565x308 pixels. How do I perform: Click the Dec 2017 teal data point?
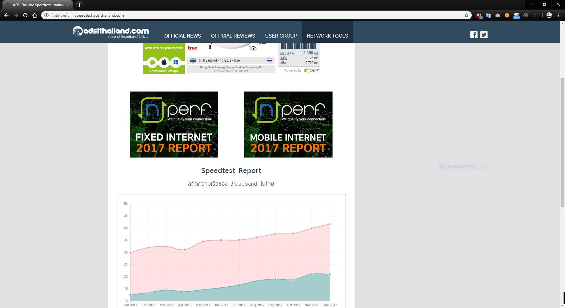[x=330, y=275]
